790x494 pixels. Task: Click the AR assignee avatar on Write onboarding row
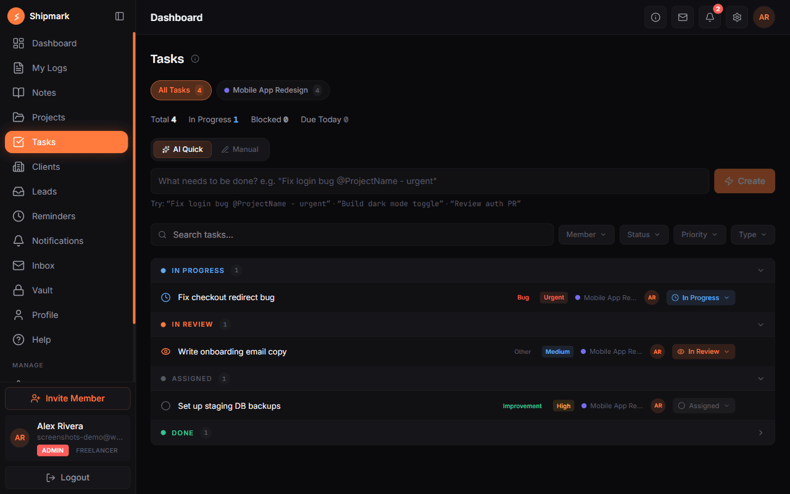(x=657, y=351)
